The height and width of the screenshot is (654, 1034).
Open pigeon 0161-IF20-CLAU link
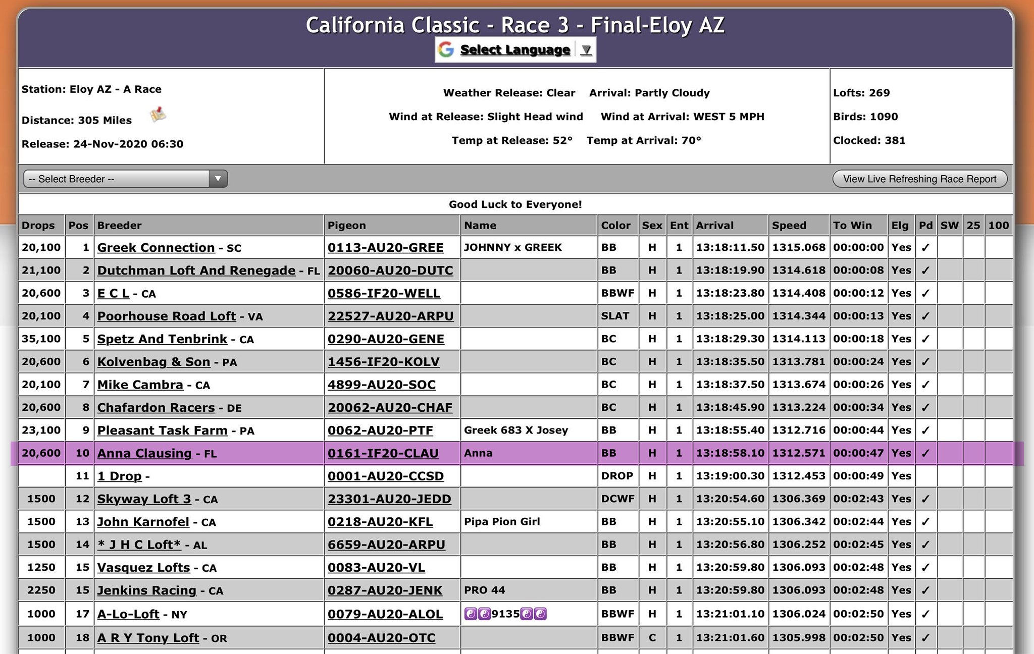click(x=383, y=453)
